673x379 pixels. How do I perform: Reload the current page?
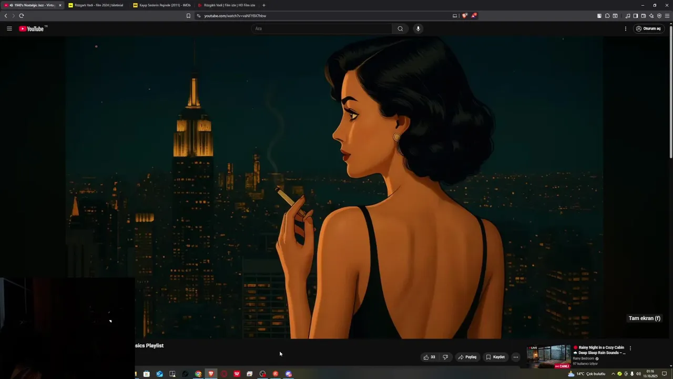(x=22, y=16)
